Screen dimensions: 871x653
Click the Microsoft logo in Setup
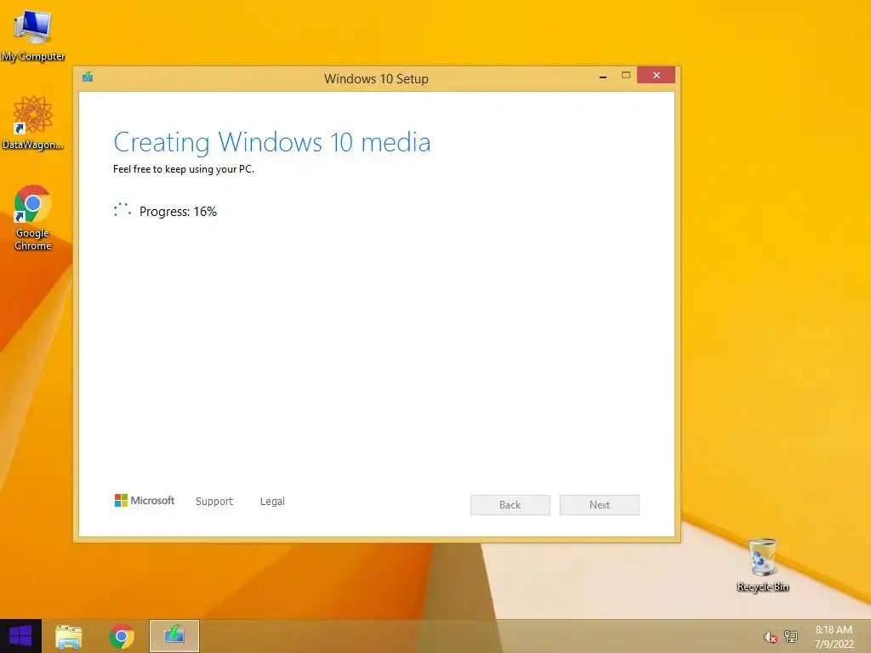(x=145, y=500)
